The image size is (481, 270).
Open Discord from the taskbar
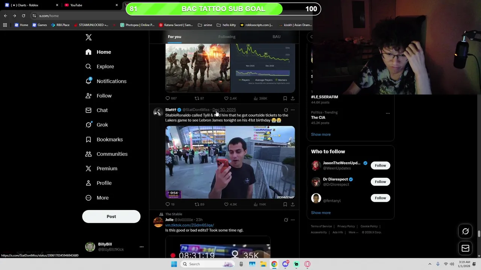pyautogui.click(x=285, y=264)
